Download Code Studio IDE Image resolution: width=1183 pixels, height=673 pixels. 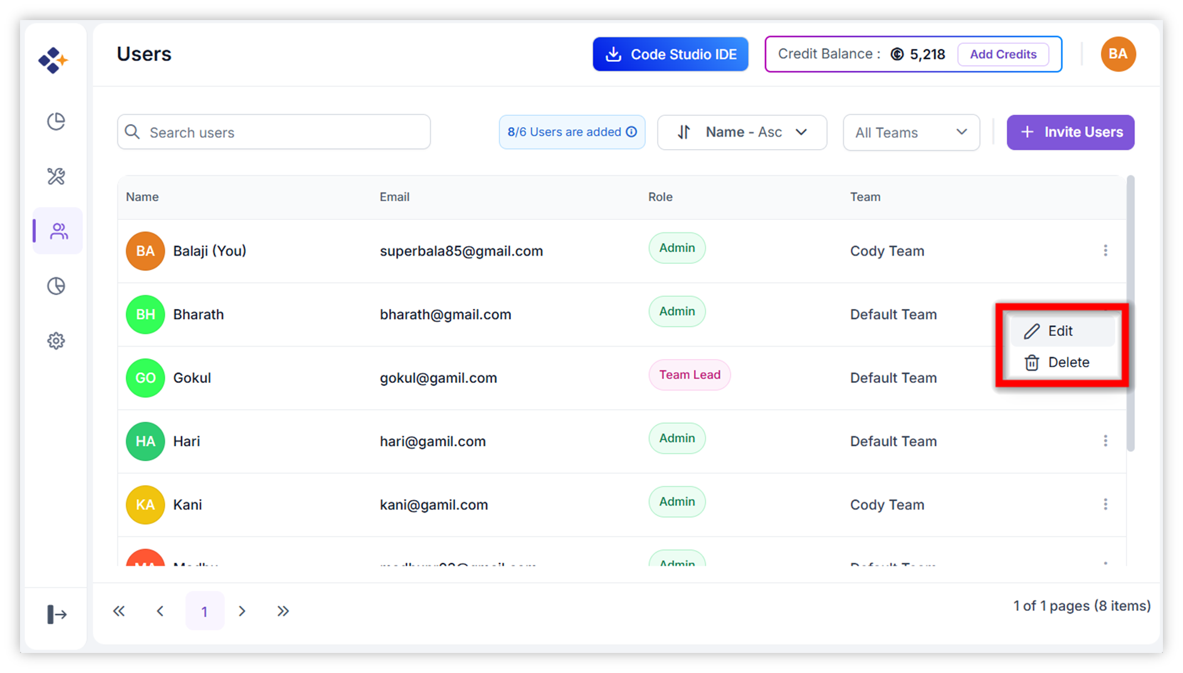670,54
